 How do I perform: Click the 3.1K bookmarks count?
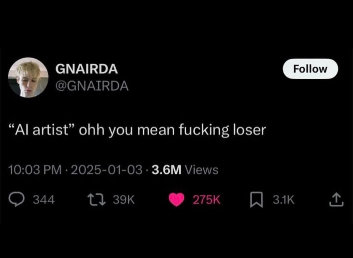pyautogui.click(x=284, y=200)
